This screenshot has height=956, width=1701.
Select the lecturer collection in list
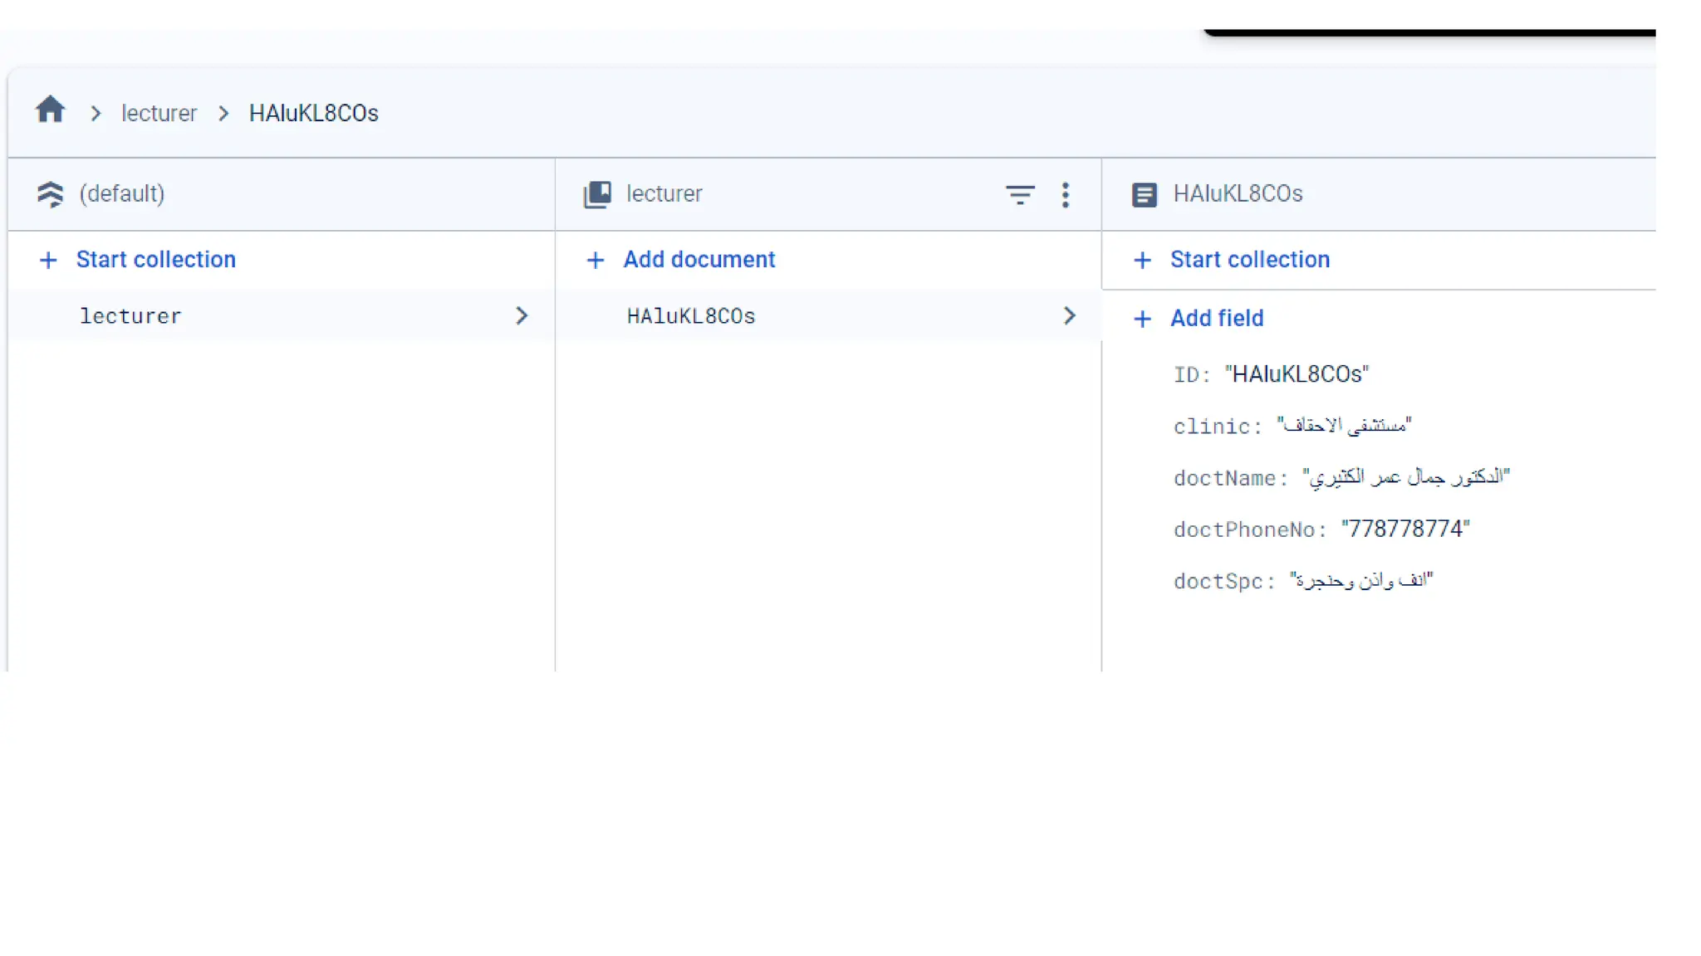(x=130, y=316)
